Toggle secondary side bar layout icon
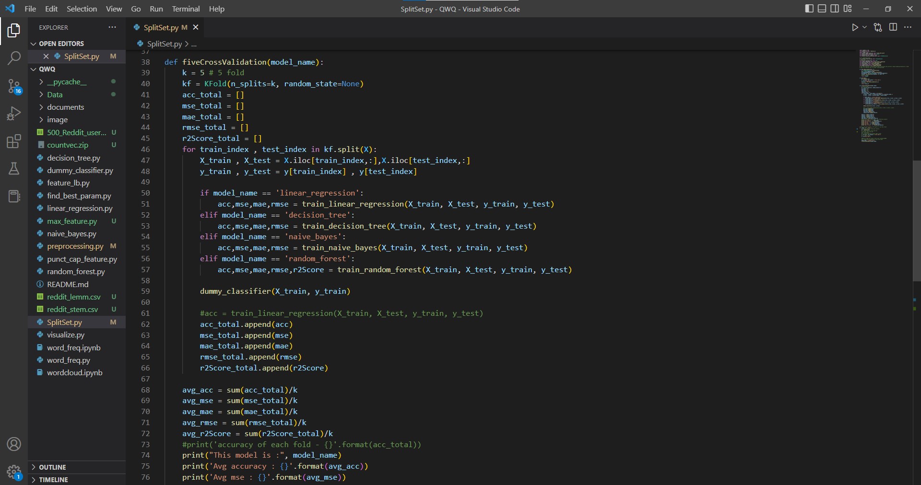The width and height of the screenshot is (921, 485). point(835,9)
